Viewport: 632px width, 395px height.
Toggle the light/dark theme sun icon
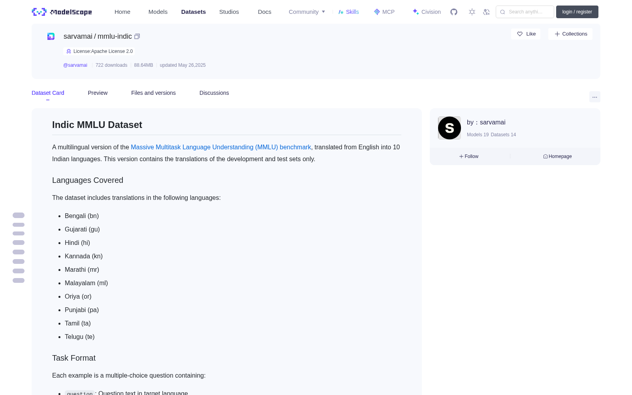(x=472, y=12)
